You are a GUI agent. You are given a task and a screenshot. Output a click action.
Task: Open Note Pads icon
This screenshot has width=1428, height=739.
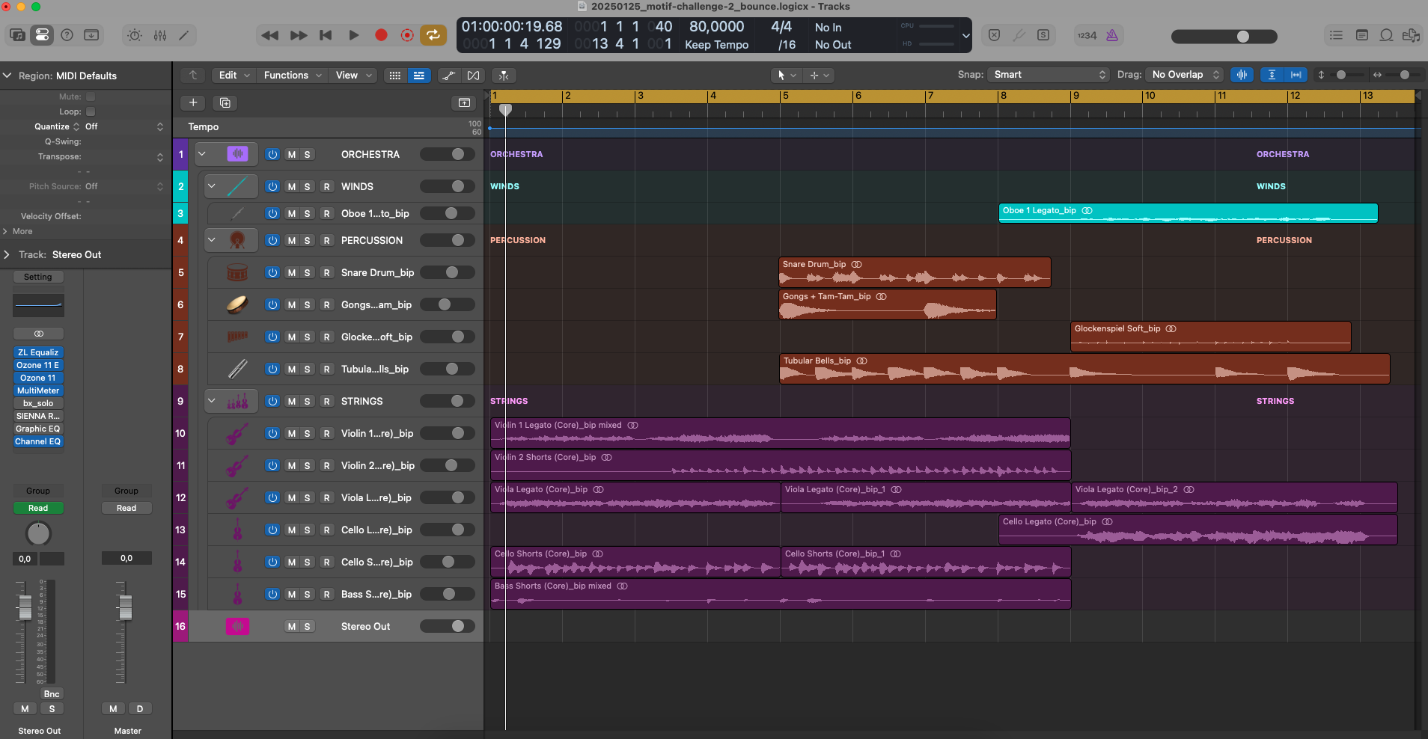tap(1362, 35)
